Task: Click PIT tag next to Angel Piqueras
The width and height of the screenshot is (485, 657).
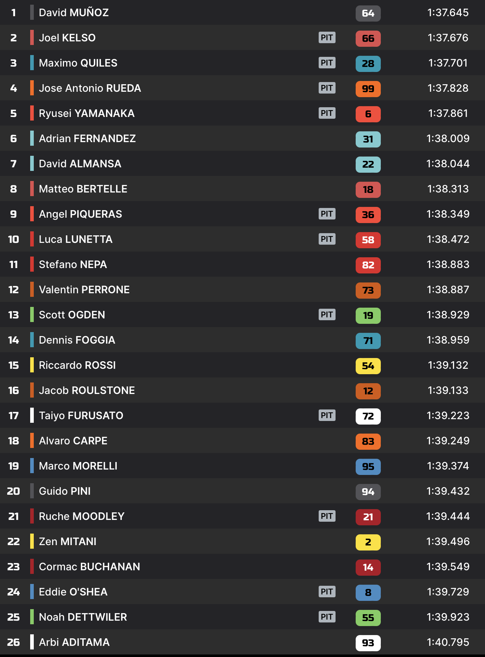Action: tap(327, 214)
